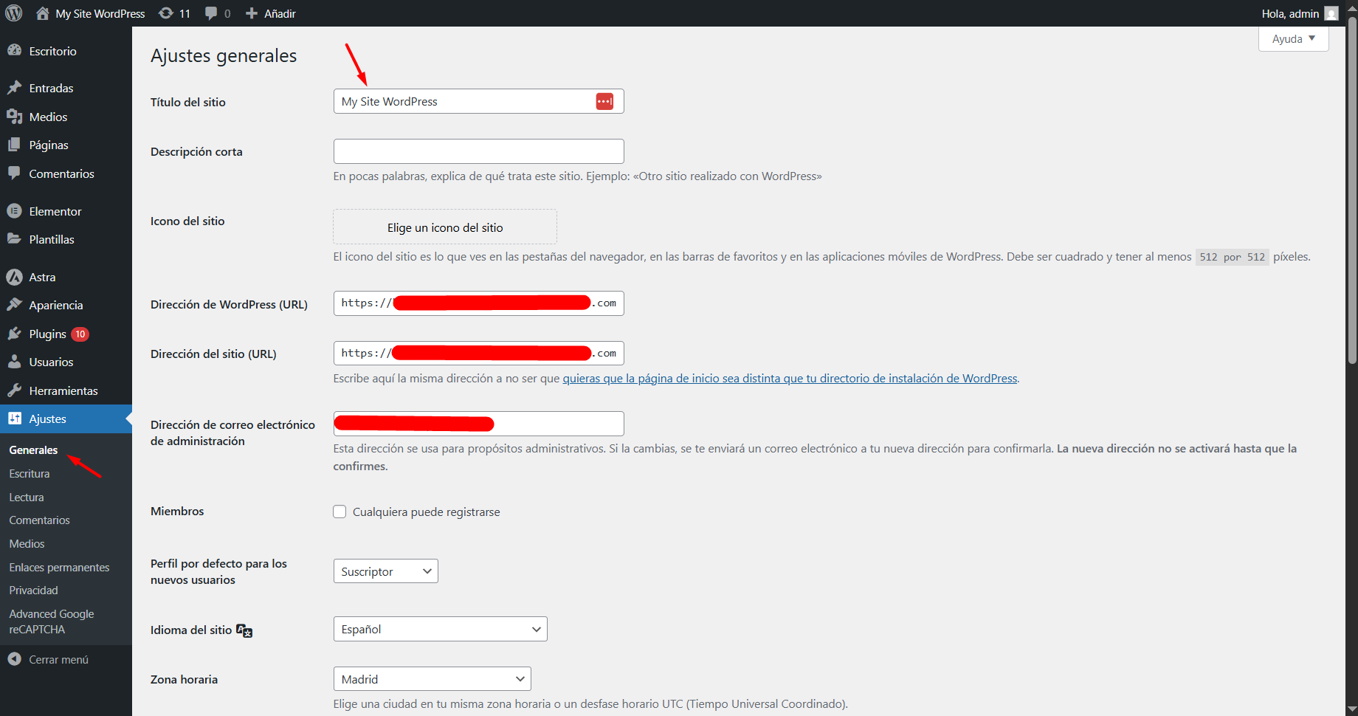Open the updates icon showing 11
1358x716 pixels.
pyautogui.click(x=166, y=13)
